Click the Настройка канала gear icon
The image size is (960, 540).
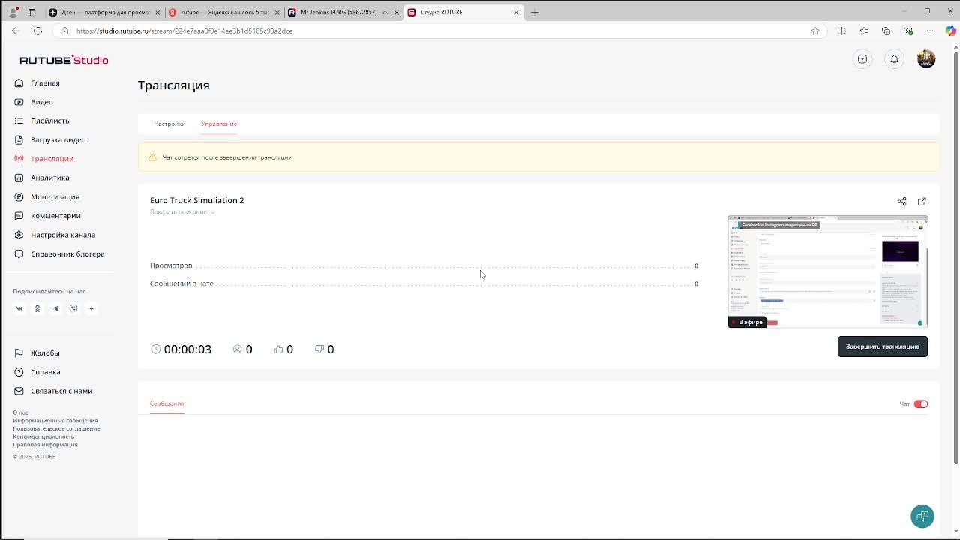(x=19, y=235)
